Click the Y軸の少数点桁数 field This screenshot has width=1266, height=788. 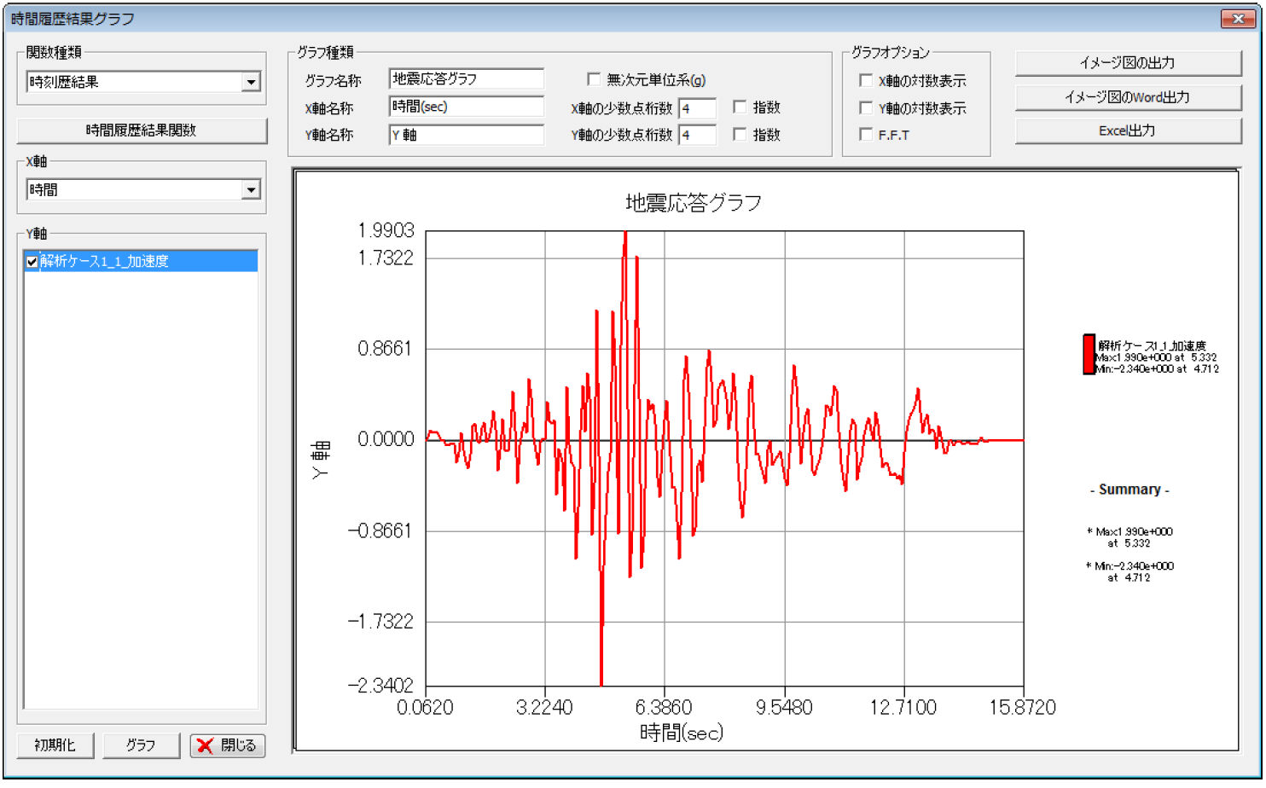pos(697,135)
